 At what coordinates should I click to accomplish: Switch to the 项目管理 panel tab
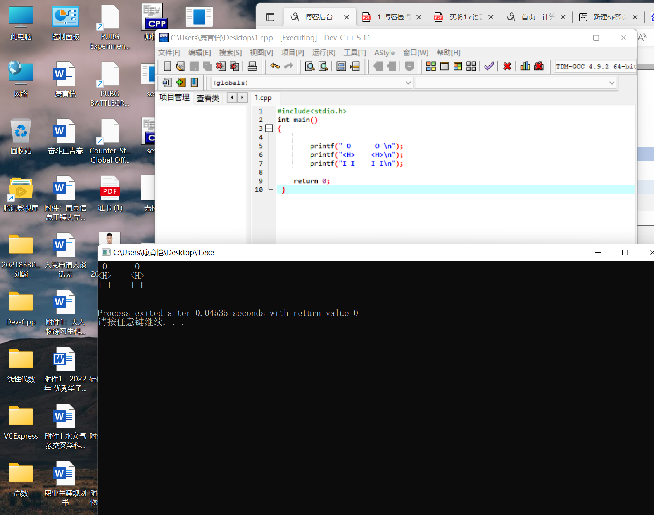pyautogui.click(x=174, y=97)
